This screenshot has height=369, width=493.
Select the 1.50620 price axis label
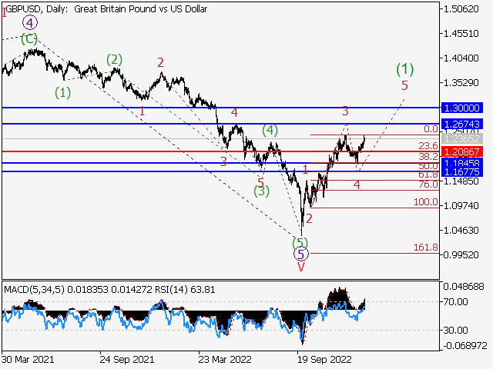tap(461, 9)
